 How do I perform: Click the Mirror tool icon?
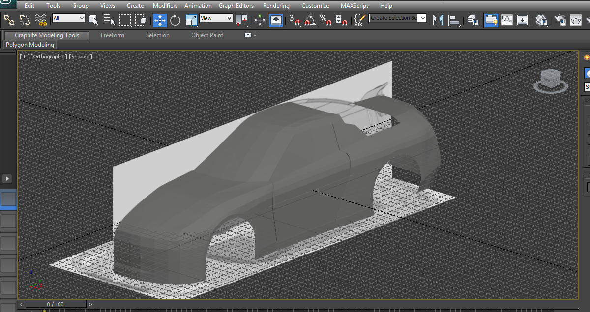437,20
